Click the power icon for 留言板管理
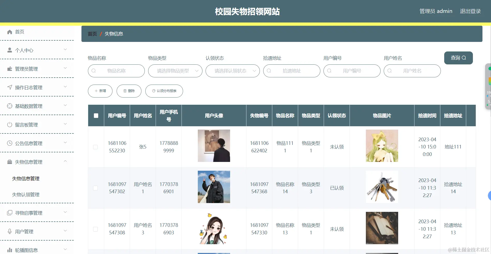The width and height of the screenshot is (491, 254). click(x=10, y=125)
